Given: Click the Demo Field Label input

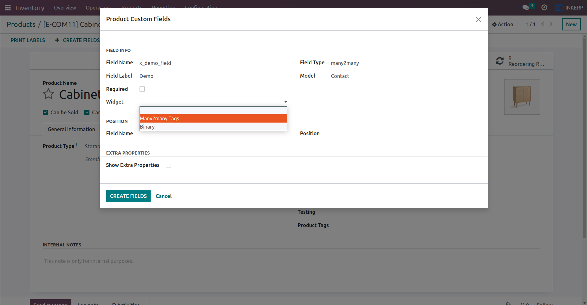Looking at the screenshot, I should 213,76.
